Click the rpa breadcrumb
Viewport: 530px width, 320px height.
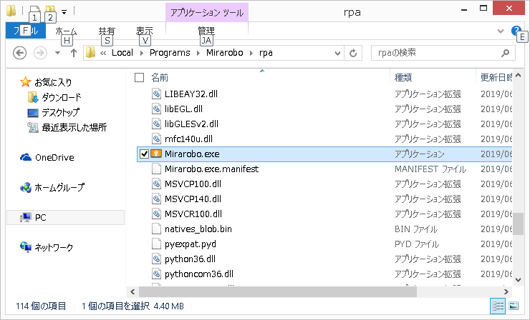click(x=266, y=53)
